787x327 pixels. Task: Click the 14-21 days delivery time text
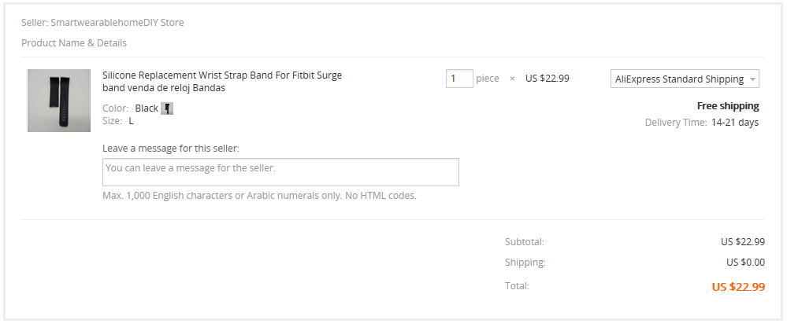(734, 123)
